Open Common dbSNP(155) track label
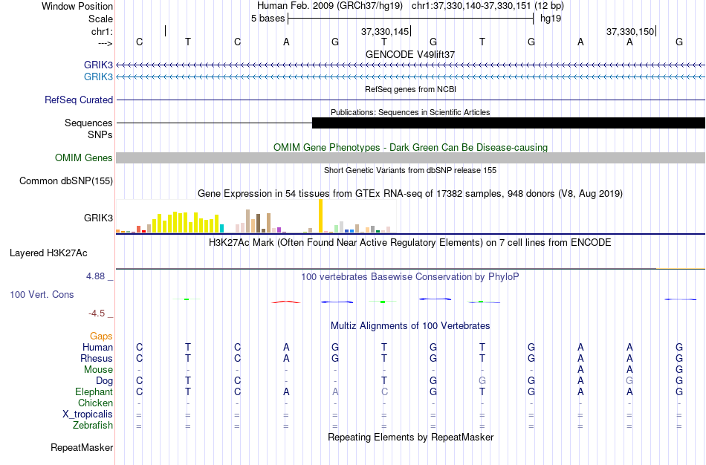The height and width of the screenshot is (465, 706). [x=66, y=181]
